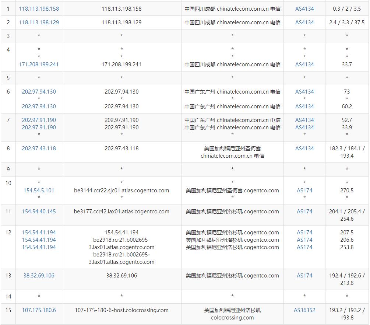This screenshot has width=370, height=325.
Task: Click the latency value 73
Action: coord(347,92)
